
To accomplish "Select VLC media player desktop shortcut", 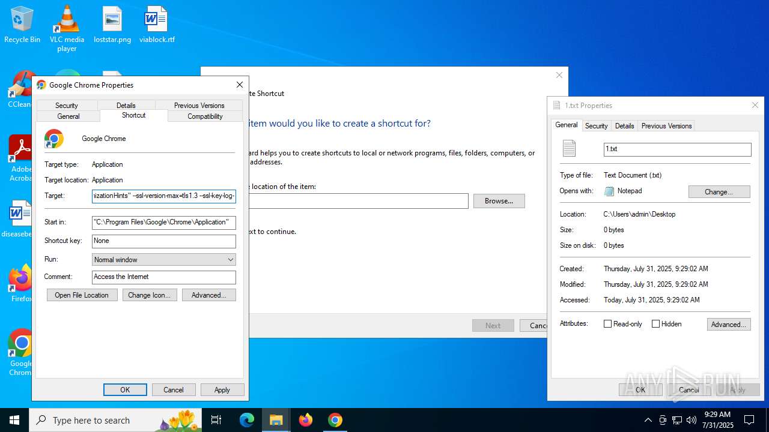I will click(67, 28).
